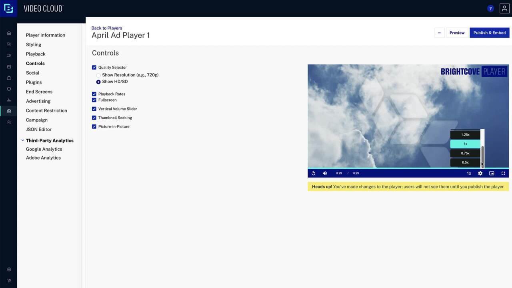
Task: Choose the 1.25x playback rate
Action: [465, 135]
